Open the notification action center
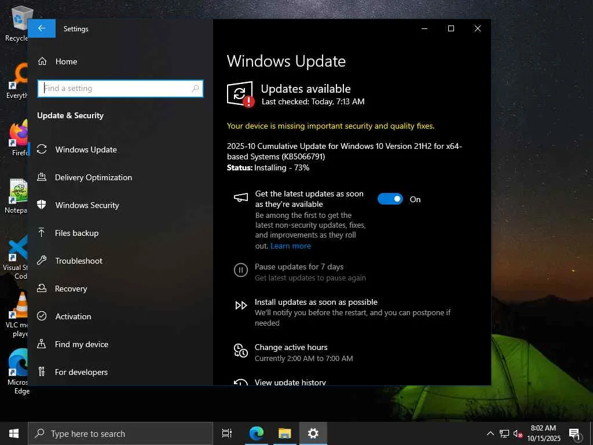Screen dimensions: 593x445 click(x=575, y=433)
